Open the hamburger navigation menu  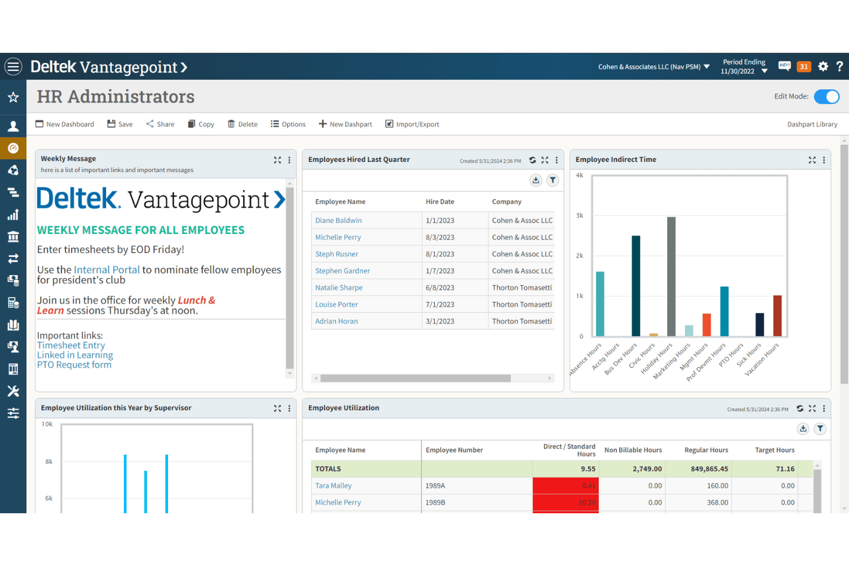13,67
